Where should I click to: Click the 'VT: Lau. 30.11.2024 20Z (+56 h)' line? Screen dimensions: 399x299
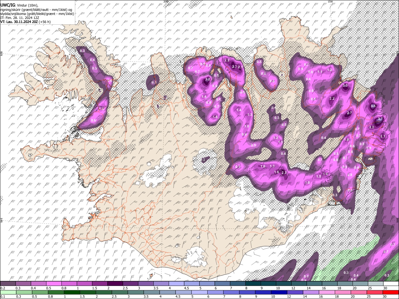pos(26,22)
